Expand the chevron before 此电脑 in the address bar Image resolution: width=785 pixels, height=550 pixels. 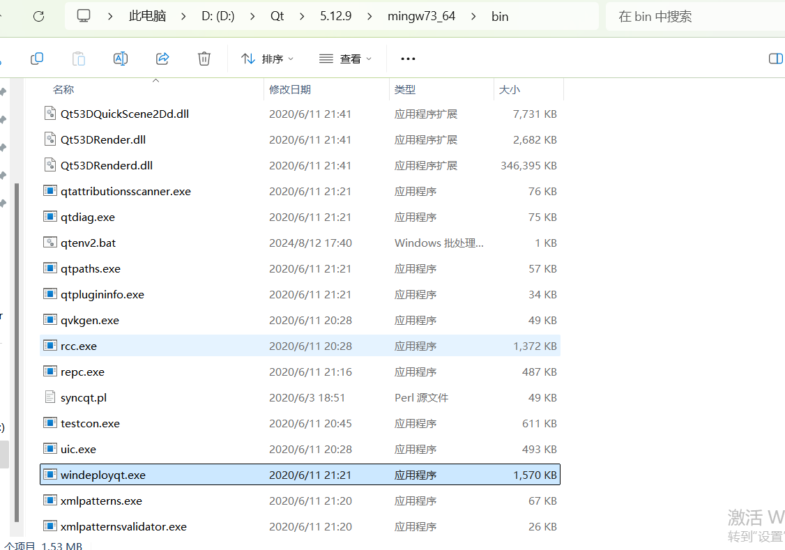[x=110, y=17]
